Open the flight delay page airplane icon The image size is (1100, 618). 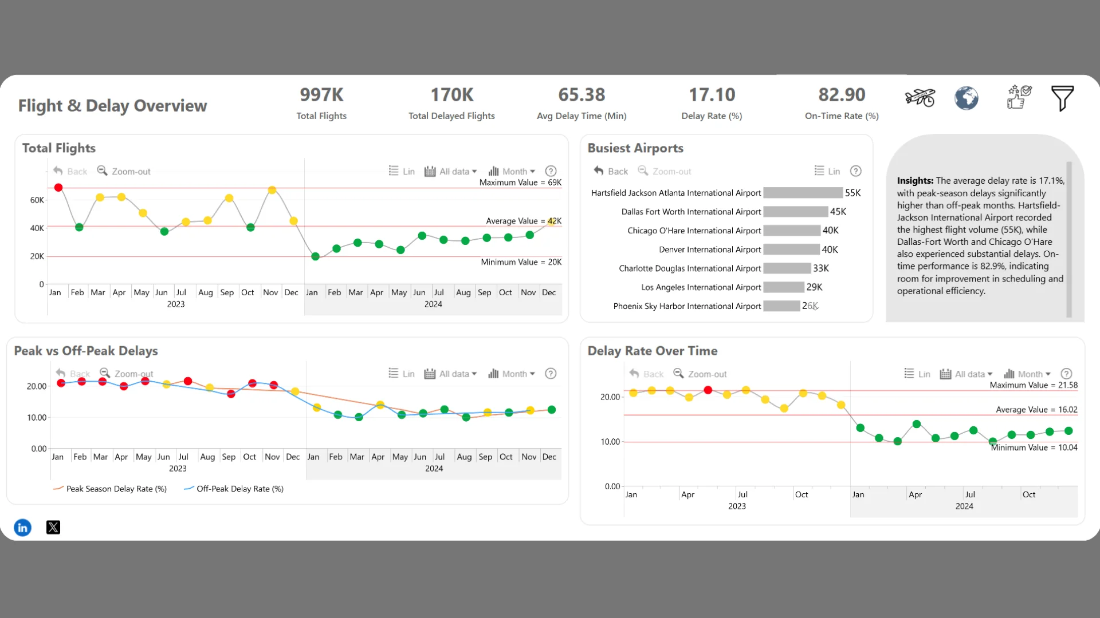coord(920,98)
